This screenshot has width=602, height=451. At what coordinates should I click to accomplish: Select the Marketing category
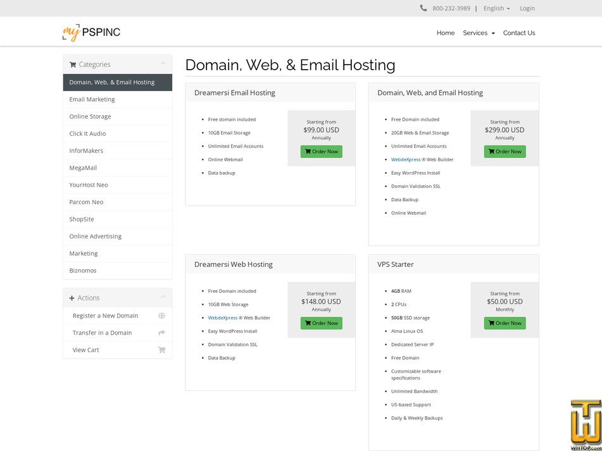click(118, 254)
